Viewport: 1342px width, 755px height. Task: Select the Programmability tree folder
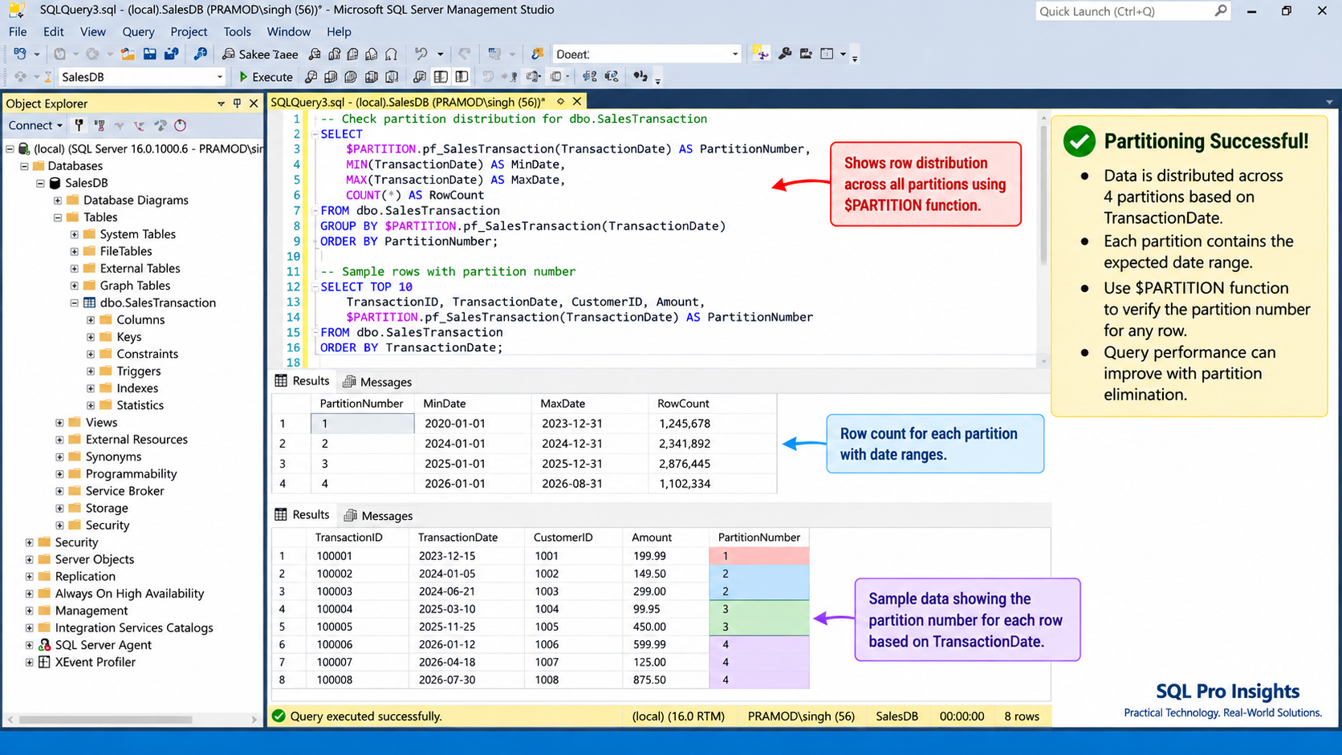click(131, 474)
